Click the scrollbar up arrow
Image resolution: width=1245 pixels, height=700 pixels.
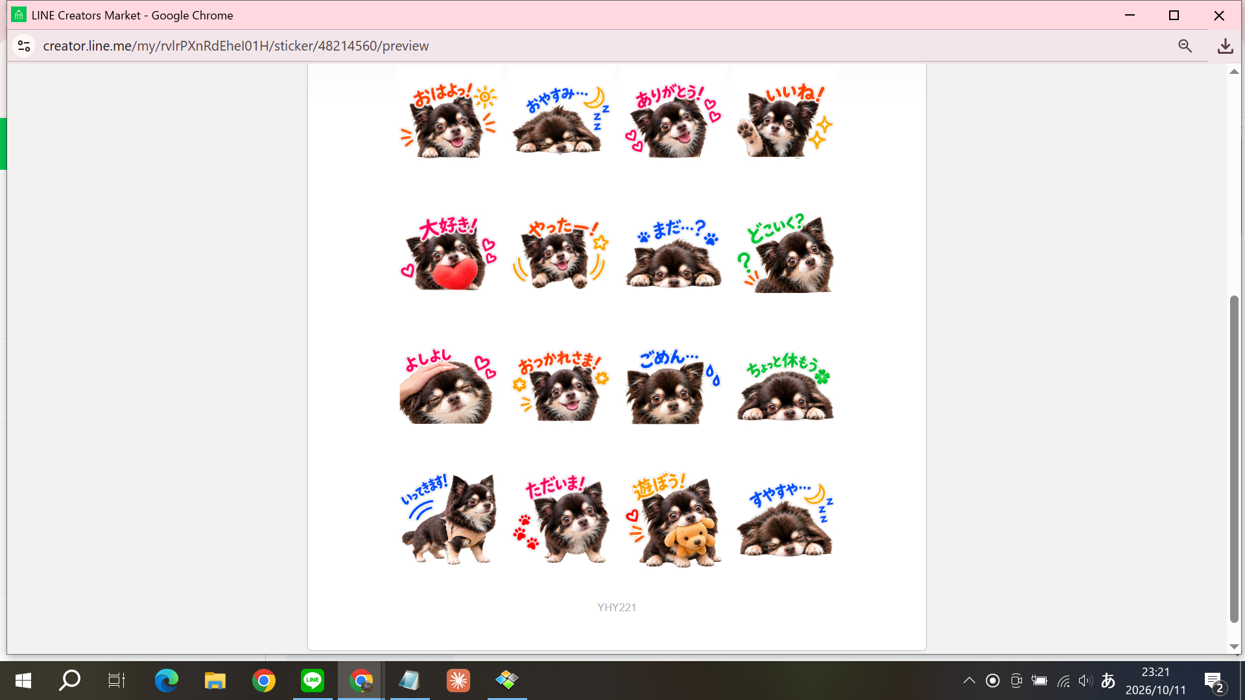(1234, 71)
